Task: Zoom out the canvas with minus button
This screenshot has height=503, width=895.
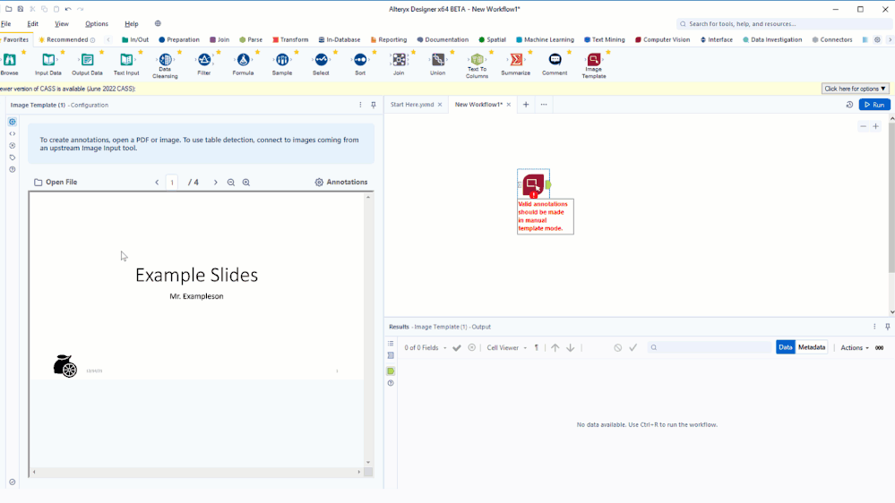Action: tap(863, 126)
